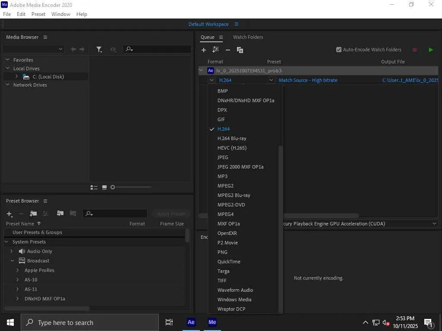Select GIF from the format dropdown list
Viewport: 442px width, 331px height.
pos(221,120)
